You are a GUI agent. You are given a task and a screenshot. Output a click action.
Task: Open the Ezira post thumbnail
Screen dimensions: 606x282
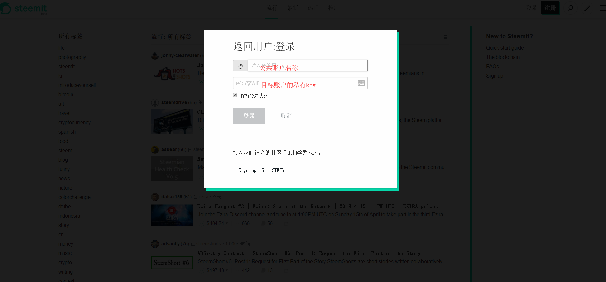point(172,215)
